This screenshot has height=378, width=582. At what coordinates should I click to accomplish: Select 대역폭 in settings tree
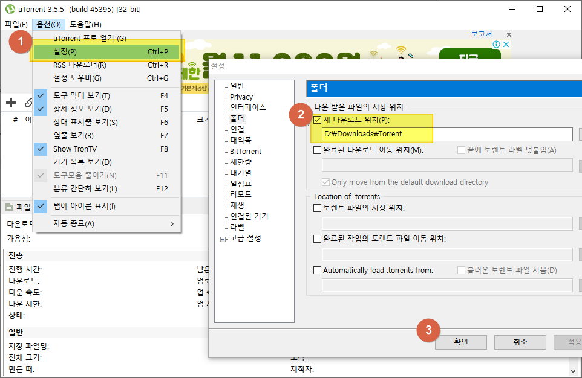coord(241,140)
